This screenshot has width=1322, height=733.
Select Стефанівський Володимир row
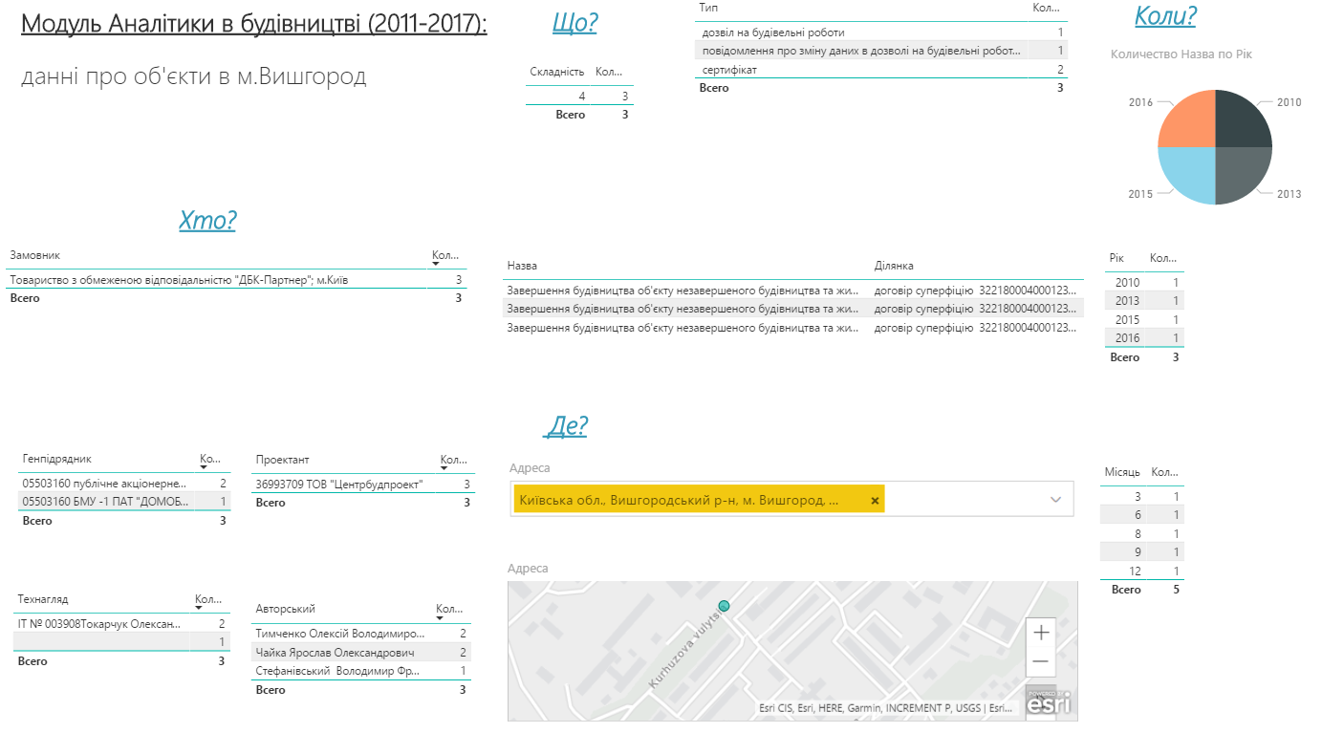(361, 671)
